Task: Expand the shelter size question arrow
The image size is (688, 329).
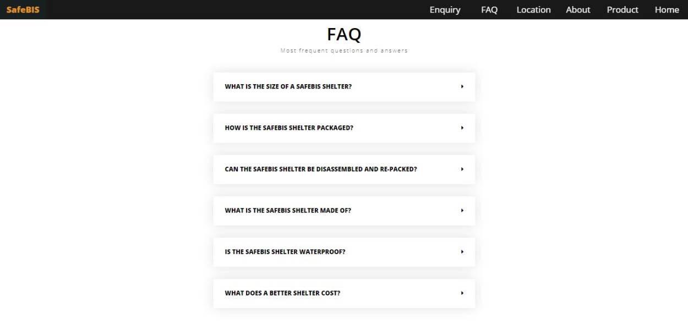Action: coord(461,86)
